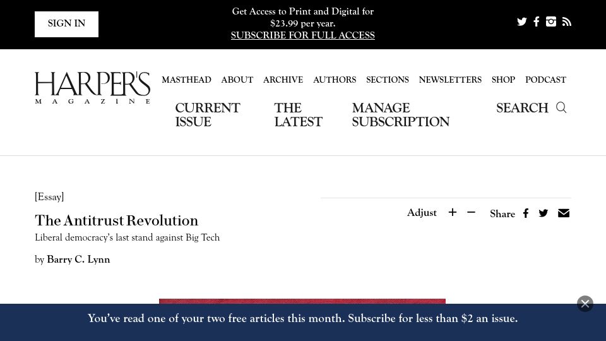Screen dimensions: 606x341
Task: Click SUBSCRIBE FOR FULL ACCESS link
Action: coord(302,35)
